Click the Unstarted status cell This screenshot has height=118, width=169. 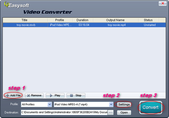[x=150, y=25]
